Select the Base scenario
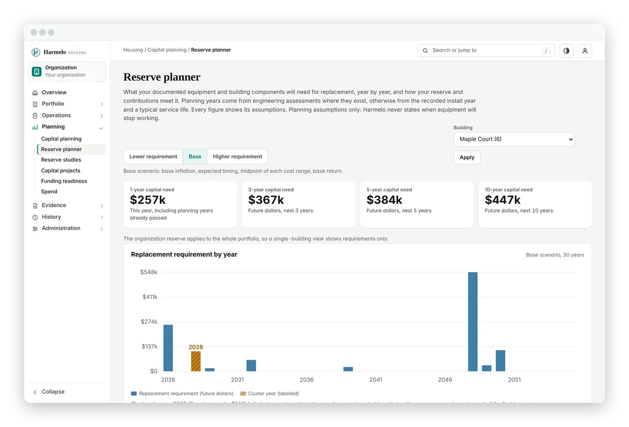The width and height of the screenshot is (629, 427). click(195, 157)
